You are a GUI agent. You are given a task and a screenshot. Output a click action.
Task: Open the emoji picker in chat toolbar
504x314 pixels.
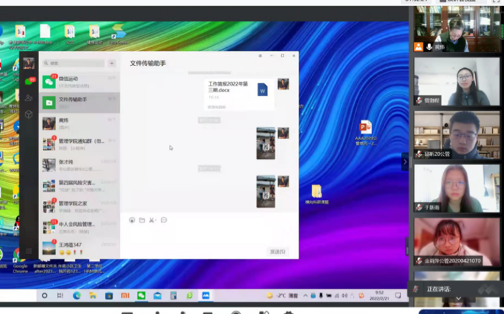pyautogui.click(x=132, y=220)
